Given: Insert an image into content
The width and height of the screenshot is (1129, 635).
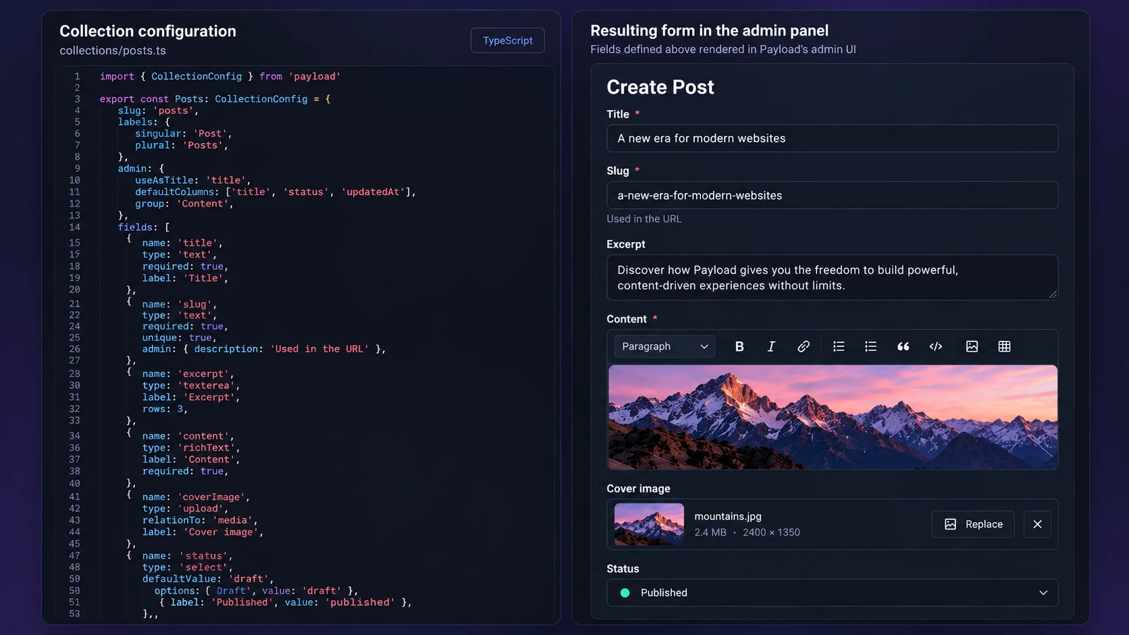Looking at the screenshot, I should 972,346.
